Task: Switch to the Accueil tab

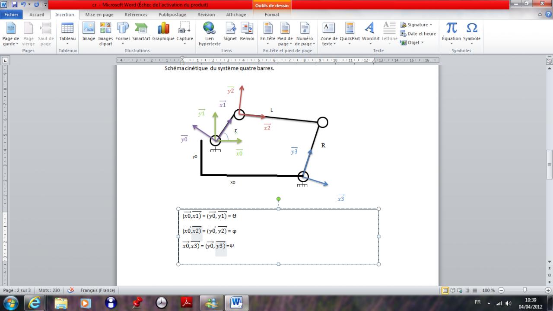Action: coord(37,15)
